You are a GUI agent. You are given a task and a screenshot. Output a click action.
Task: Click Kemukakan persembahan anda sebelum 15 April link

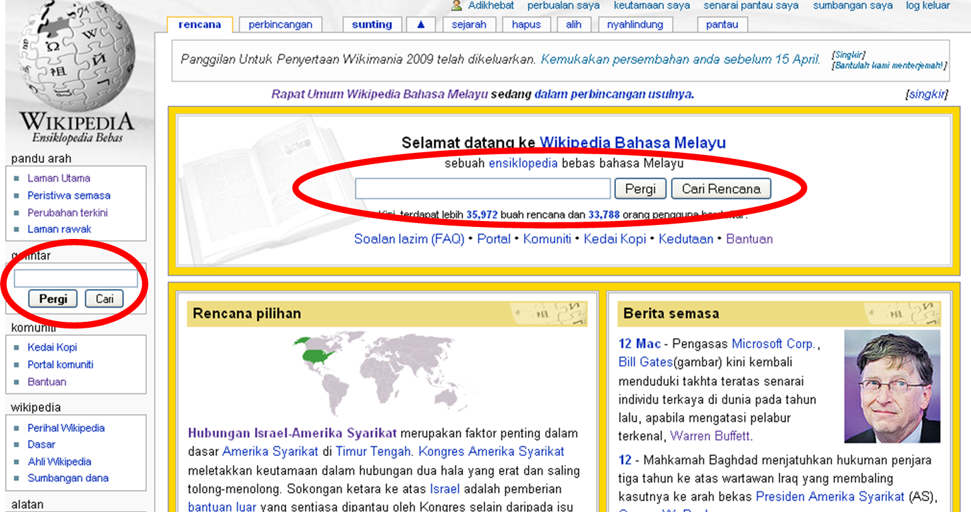tap(681, 59)
